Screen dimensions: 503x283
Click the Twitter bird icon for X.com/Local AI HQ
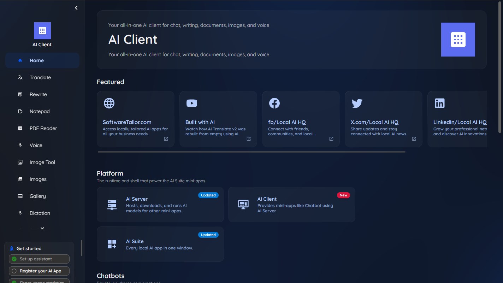pos(357,103)
